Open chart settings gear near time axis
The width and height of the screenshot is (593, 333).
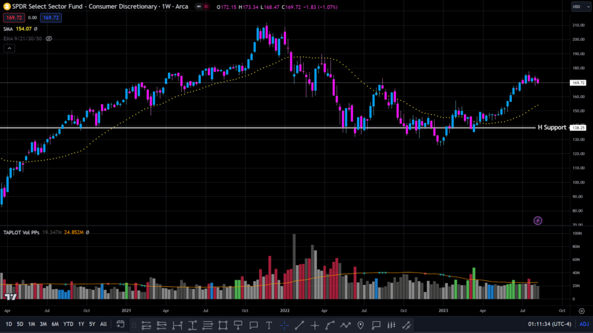tap(582, 311)
